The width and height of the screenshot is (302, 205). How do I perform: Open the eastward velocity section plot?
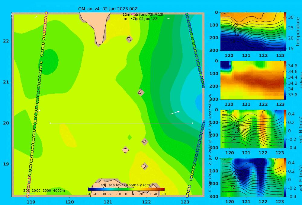[252, 178]
